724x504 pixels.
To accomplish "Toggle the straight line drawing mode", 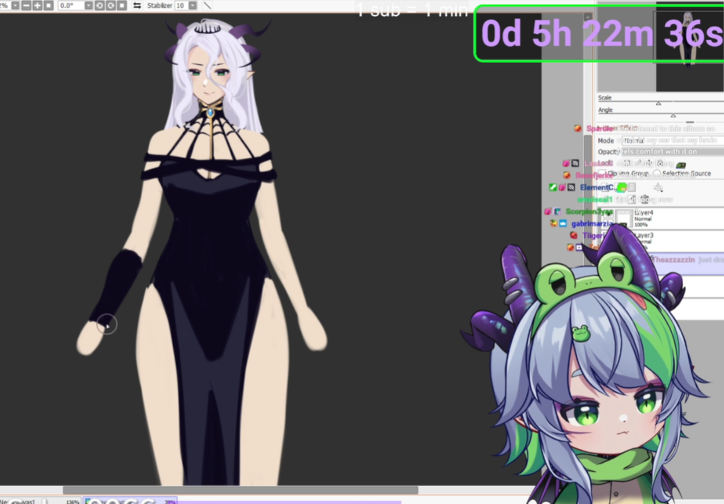I will point(207,6).
